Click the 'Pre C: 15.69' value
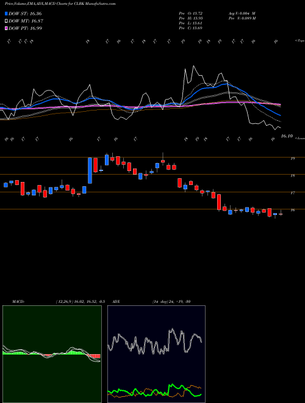 tap(191, 27)
